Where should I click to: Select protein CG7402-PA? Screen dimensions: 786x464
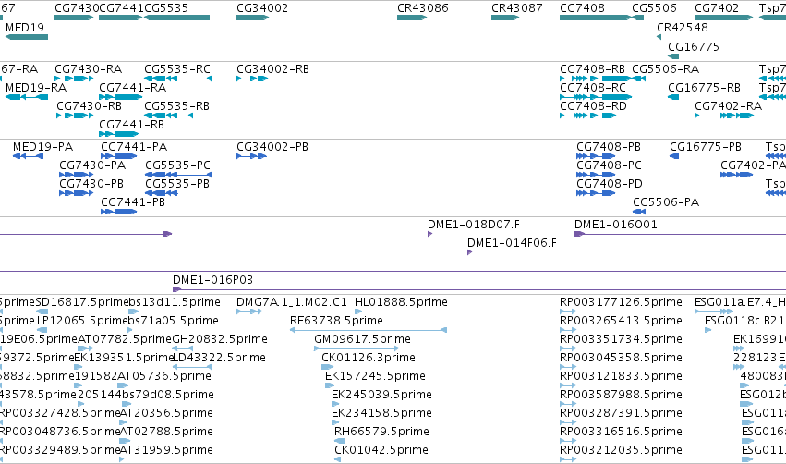(736, 175)
